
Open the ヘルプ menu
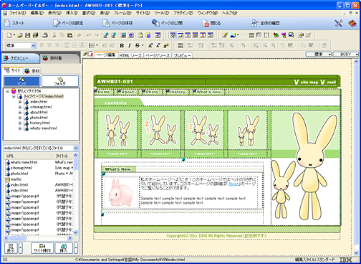tap(229, 13)
